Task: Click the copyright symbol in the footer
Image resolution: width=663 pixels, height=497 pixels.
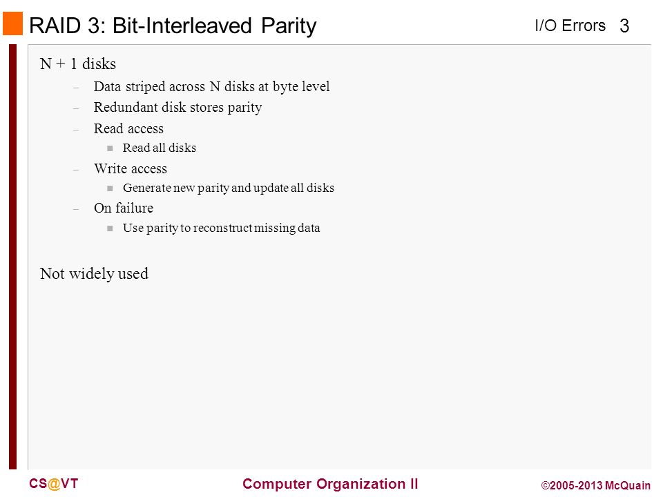Action: point(545,485)
